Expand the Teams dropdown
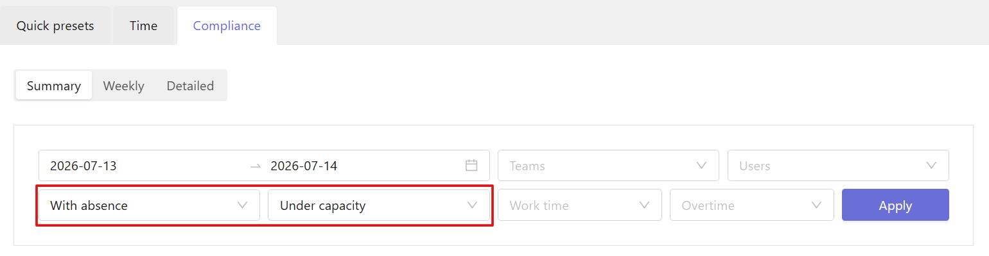 pyautogui.click(x=609, y=166)
